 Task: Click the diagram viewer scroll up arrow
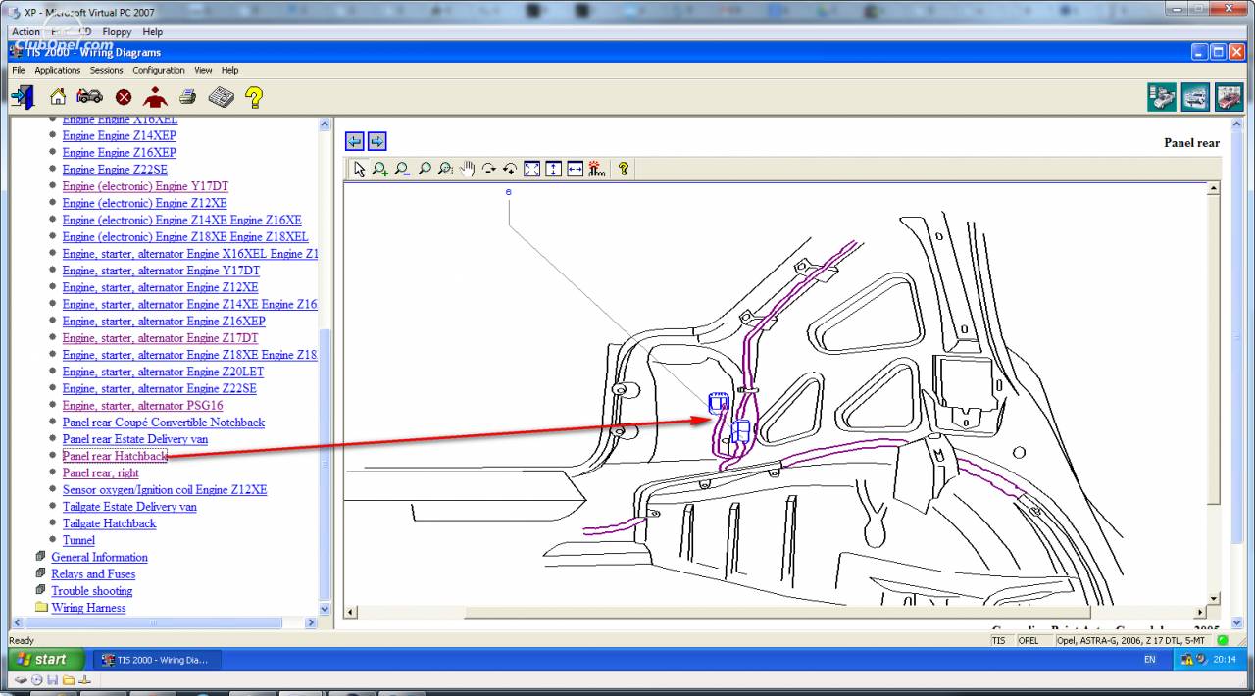[x=1214, y=188]
